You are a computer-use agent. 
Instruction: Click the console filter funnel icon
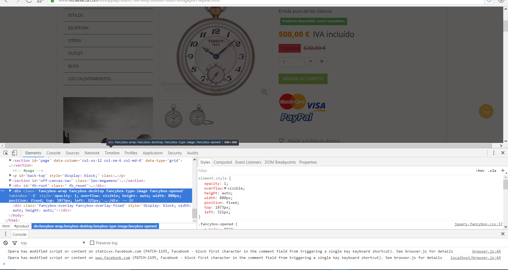(15, 243)
